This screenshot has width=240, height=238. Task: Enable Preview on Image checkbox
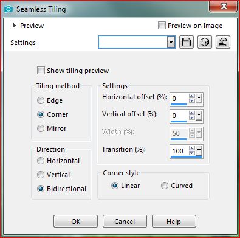pos(162,26)
